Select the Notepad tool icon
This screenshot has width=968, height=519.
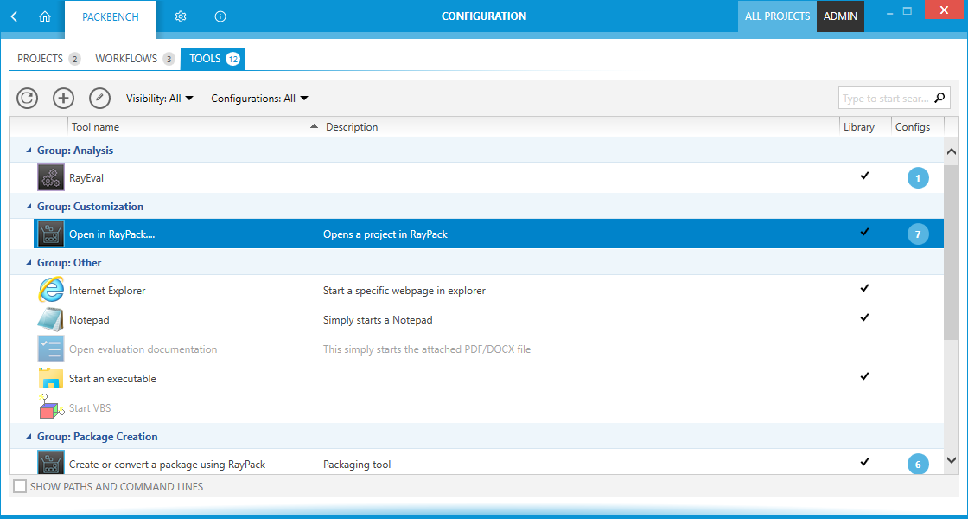coord(51,318)
